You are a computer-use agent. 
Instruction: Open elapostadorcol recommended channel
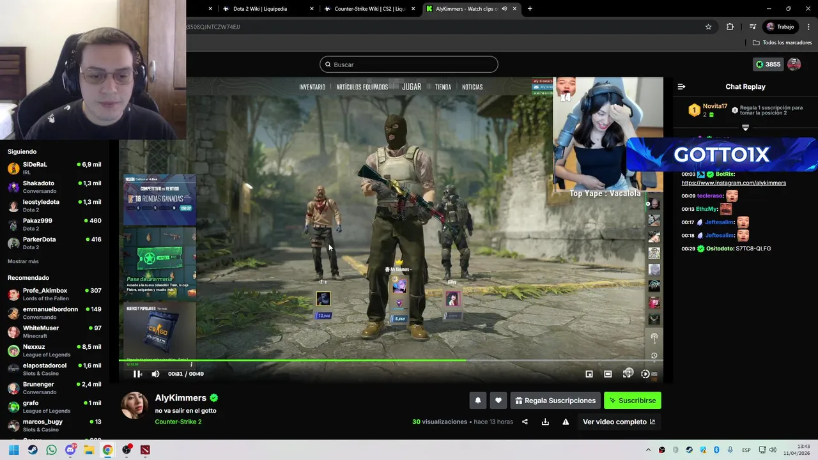click(54, 369)
